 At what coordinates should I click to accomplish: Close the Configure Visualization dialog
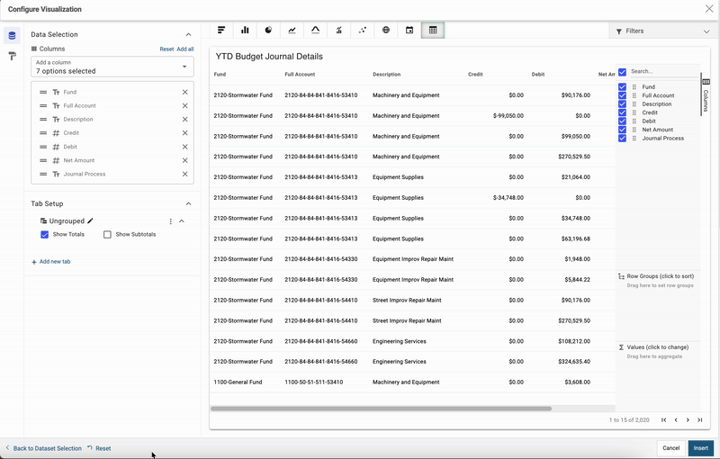coord(709,9)
